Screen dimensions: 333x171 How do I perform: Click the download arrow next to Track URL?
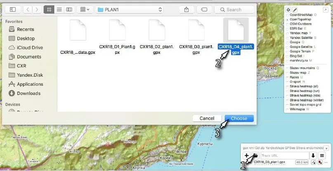point(313,155)
